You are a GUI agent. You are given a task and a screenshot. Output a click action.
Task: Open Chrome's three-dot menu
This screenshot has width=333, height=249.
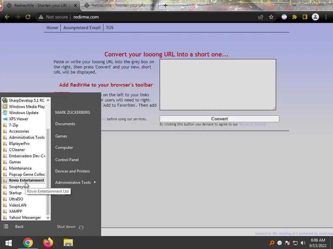pyautogui.click(x=326, y=17)
